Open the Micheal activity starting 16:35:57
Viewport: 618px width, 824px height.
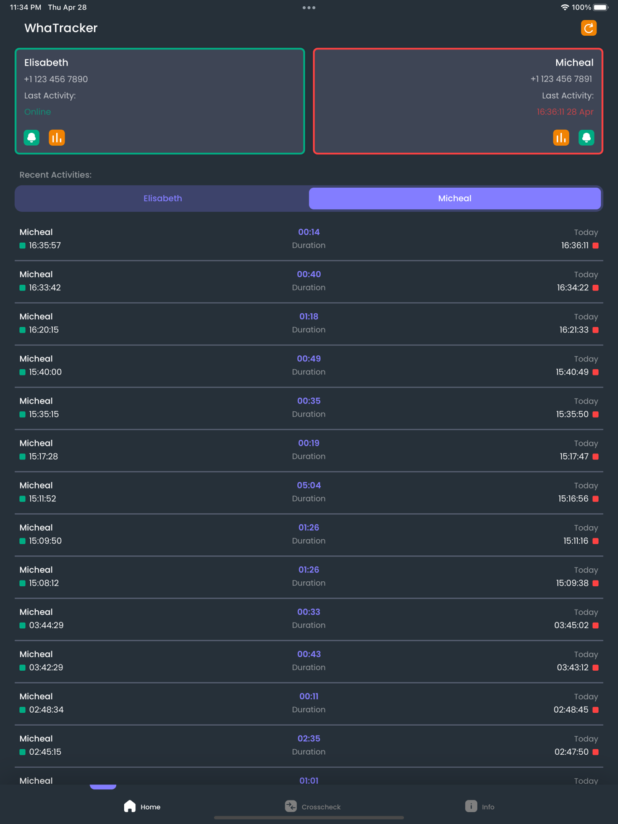309,239
